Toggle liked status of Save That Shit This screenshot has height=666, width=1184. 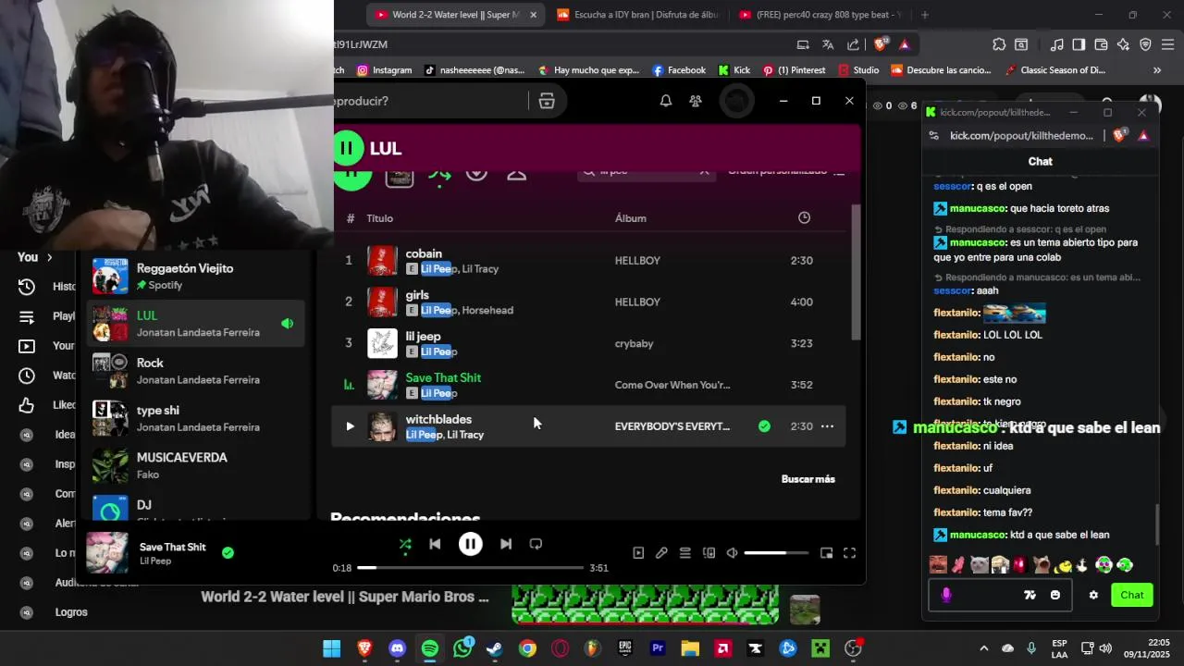tap(228, 553)
